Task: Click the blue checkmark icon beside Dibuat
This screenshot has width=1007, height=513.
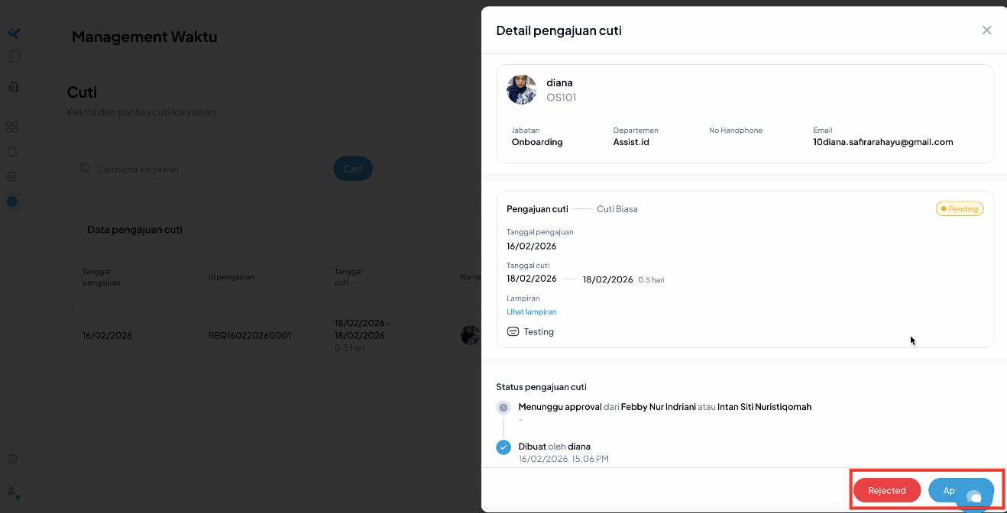Action: (x=503, y=447)
